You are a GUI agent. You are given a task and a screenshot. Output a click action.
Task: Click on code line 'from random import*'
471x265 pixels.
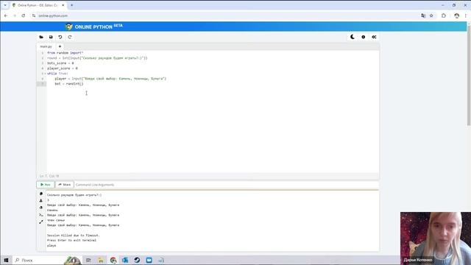65,53
